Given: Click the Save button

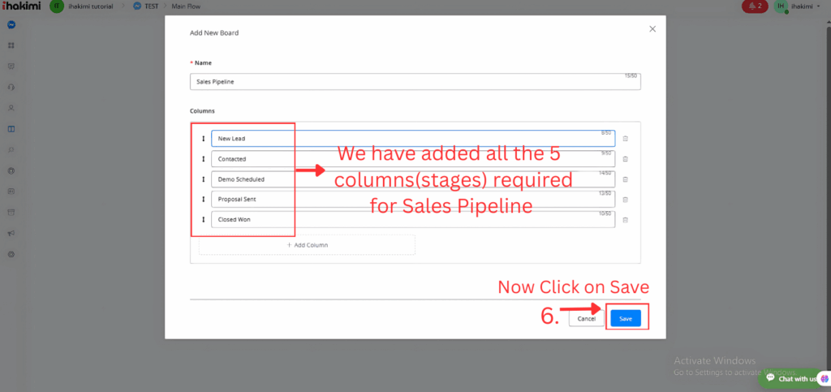Looking at the screenshot, I should [x=626, y=319].
